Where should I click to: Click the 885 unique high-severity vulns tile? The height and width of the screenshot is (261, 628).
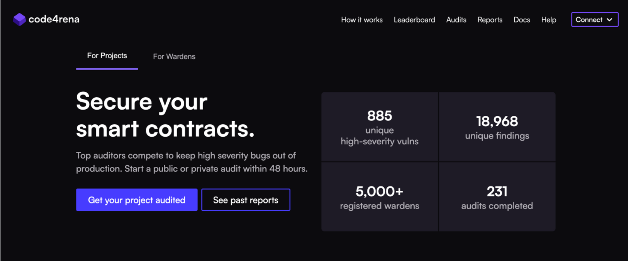click(380, 127)
